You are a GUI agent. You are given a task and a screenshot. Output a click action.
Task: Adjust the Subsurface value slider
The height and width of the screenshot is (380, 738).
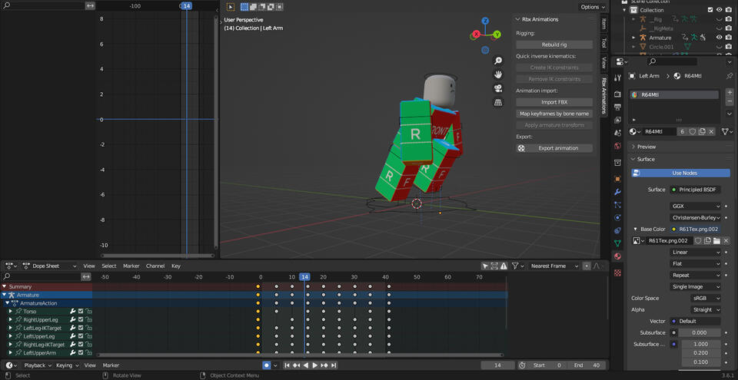(700, 332)
